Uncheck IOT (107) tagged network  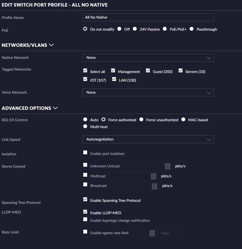point(85,79)
